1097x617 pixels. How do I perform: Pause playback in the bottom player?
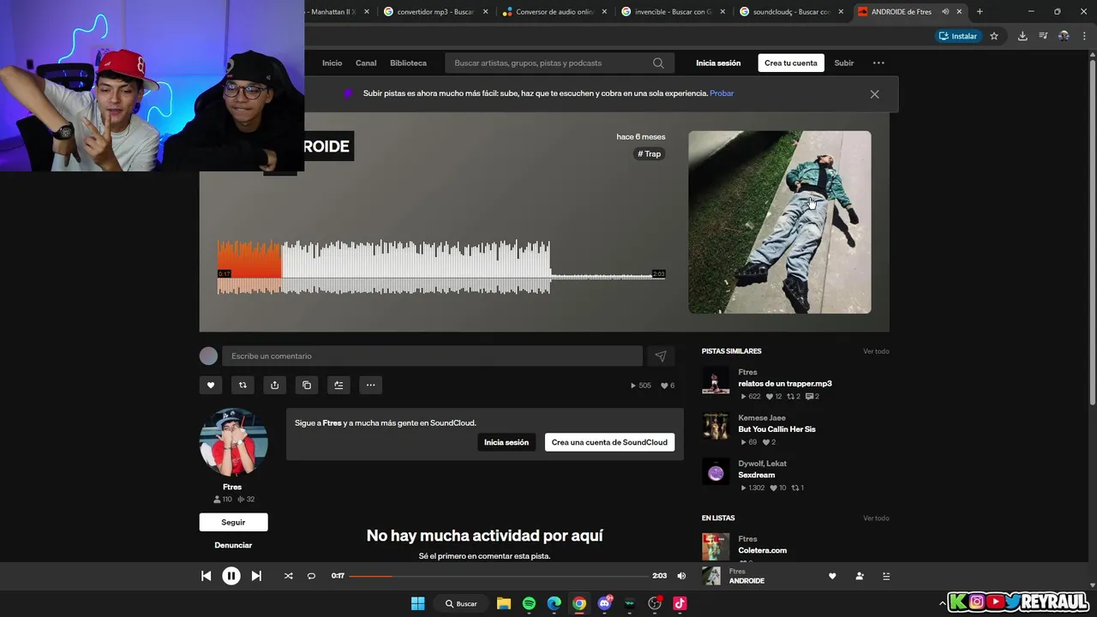pyautogui.click(x=231, y=576)
